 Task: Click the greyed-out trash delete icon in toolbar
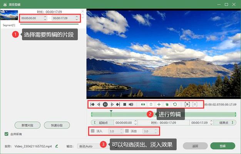click(151, 104)
